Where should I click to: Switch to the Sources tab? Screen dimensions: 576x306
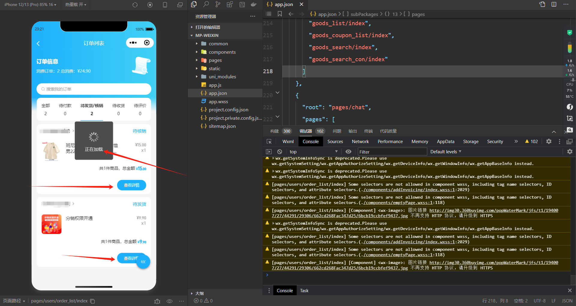pos(335,142)
